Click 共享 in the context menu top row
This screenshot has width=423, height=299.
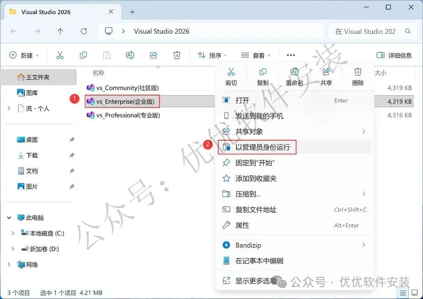(326, 77)
